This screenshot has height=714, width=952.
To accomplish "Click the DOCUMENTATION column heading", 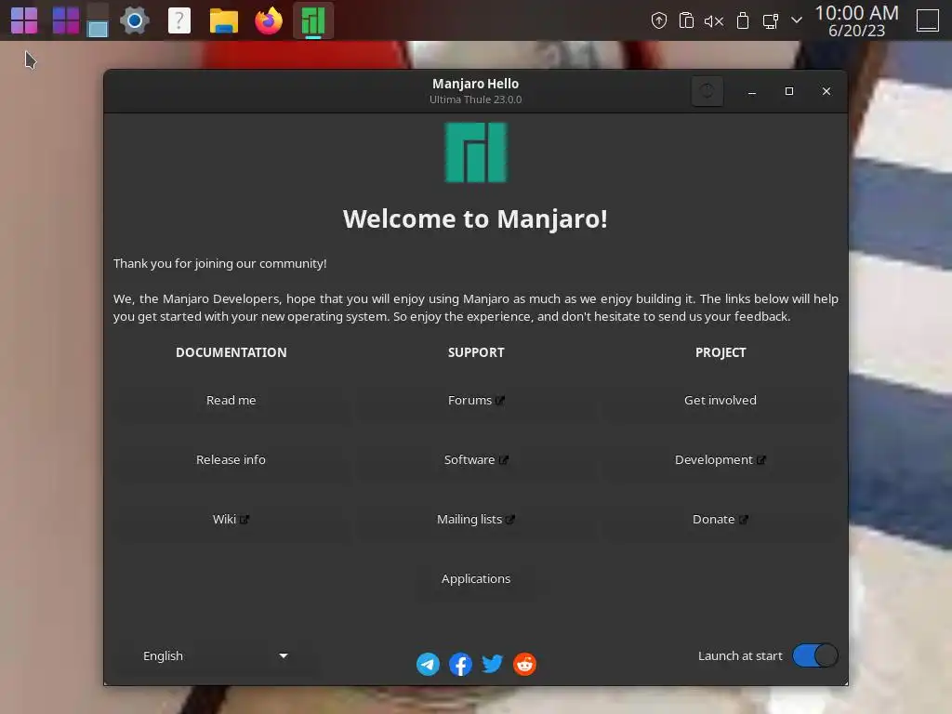I will pos(231,352).
